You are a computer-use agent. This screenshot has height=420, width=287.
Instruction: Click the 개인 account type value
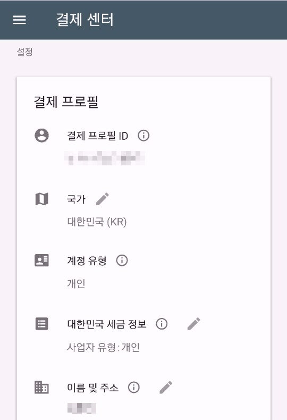[77, 283]
